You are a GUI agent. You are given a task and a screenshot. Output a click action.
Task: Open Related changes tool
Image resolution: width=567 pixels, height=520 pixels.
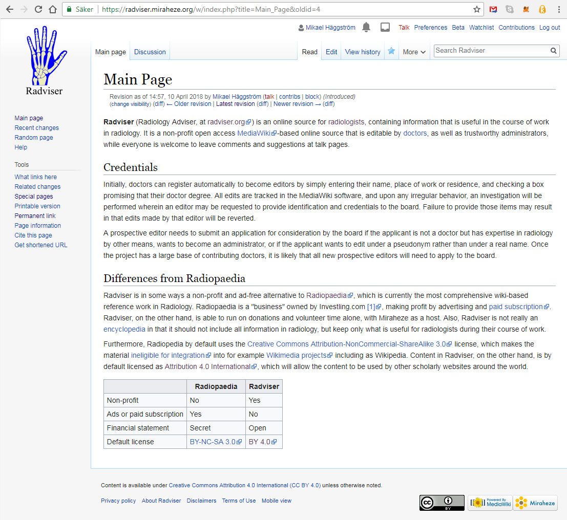(37, 187)
